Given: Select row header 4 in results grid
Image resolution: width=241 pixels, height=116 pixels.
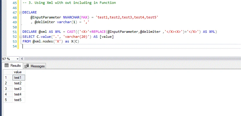Looking at the screenshot, I should tap(8, 94).
